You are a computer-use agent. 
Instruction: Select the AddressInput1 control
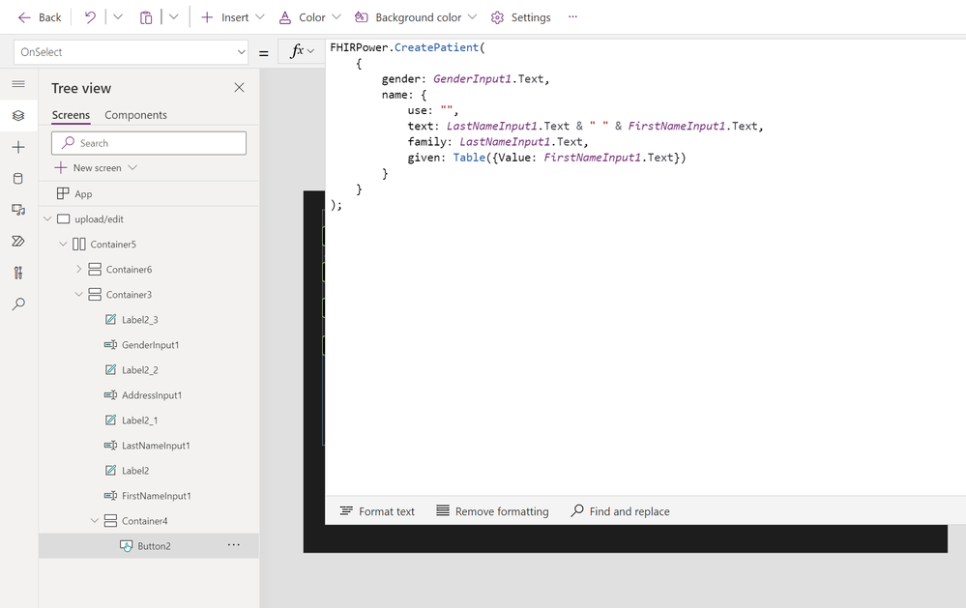pos(152,395)
